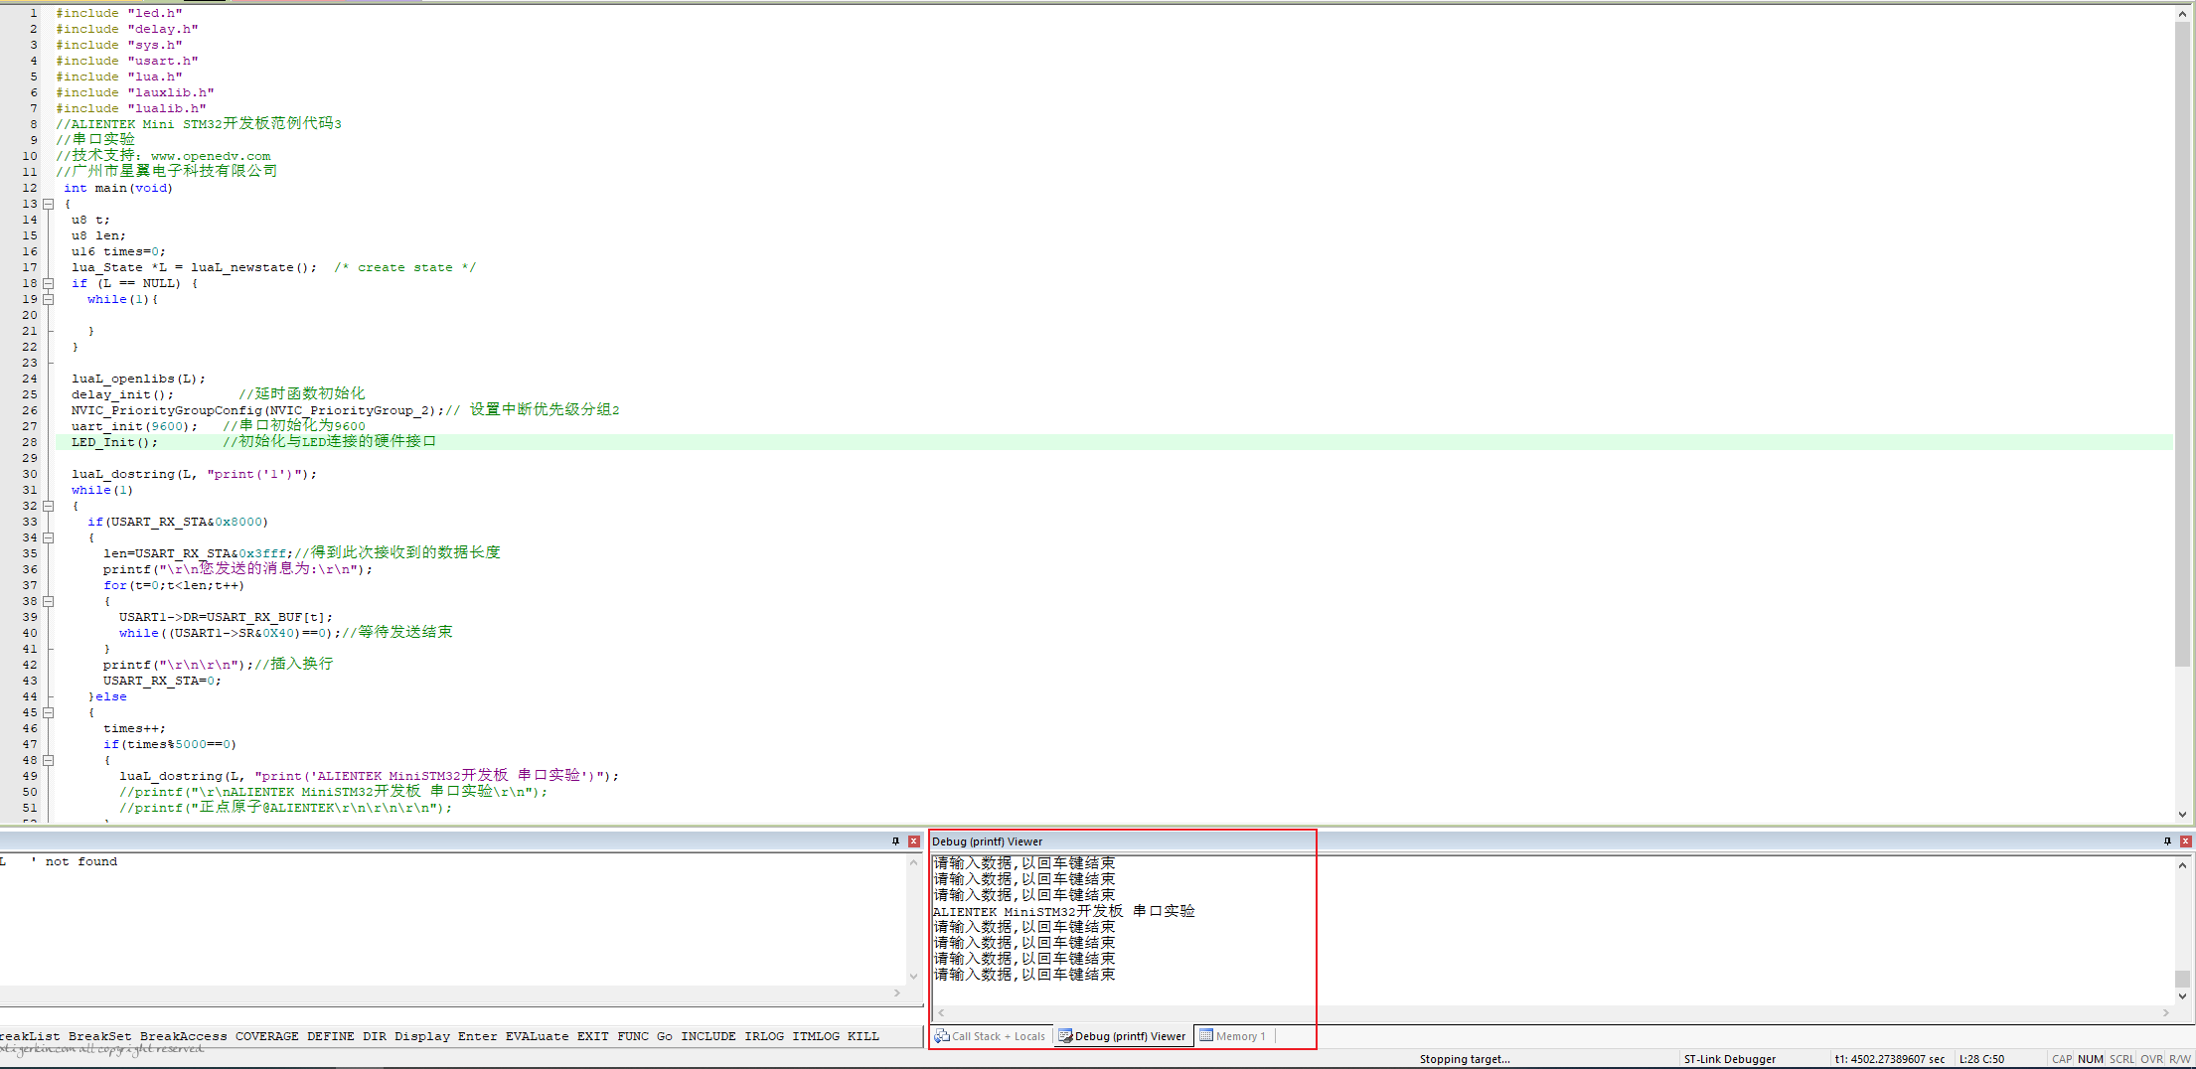Click the "not found" message in the Command output
Viewport: 2196px width, 1069px height.
pyautogui.click(x=80, y=861)
